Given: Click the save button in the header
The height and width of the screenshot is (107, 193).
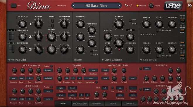Looking at the screenshot, I should click(13, 6).
